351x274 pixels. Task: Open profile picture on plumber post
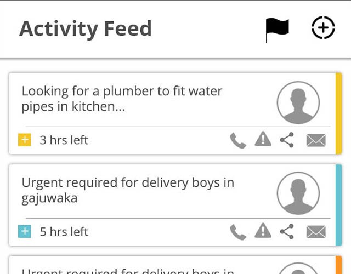[x=298, y=102]
